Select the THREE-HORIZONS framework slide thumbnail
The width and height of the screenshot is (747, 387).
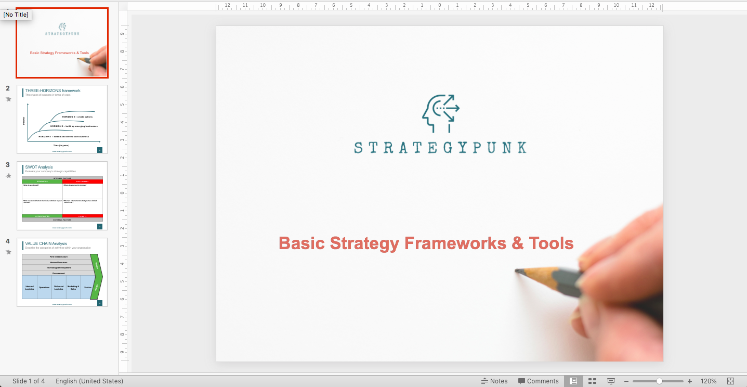62,119
